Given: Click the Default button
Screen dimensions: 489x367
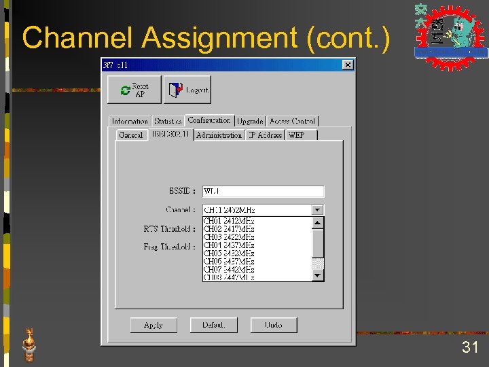Looking at the screenshot, I should (214, 325).
